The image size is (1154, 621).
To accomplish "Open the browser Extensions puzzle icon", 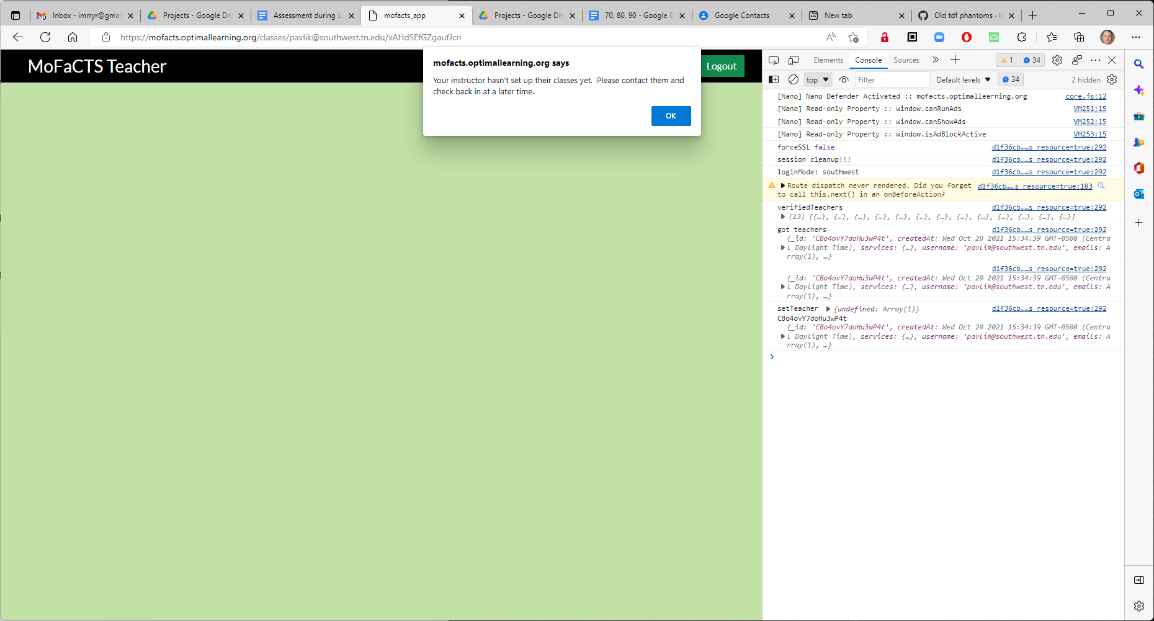I will tap(1022, 37).
